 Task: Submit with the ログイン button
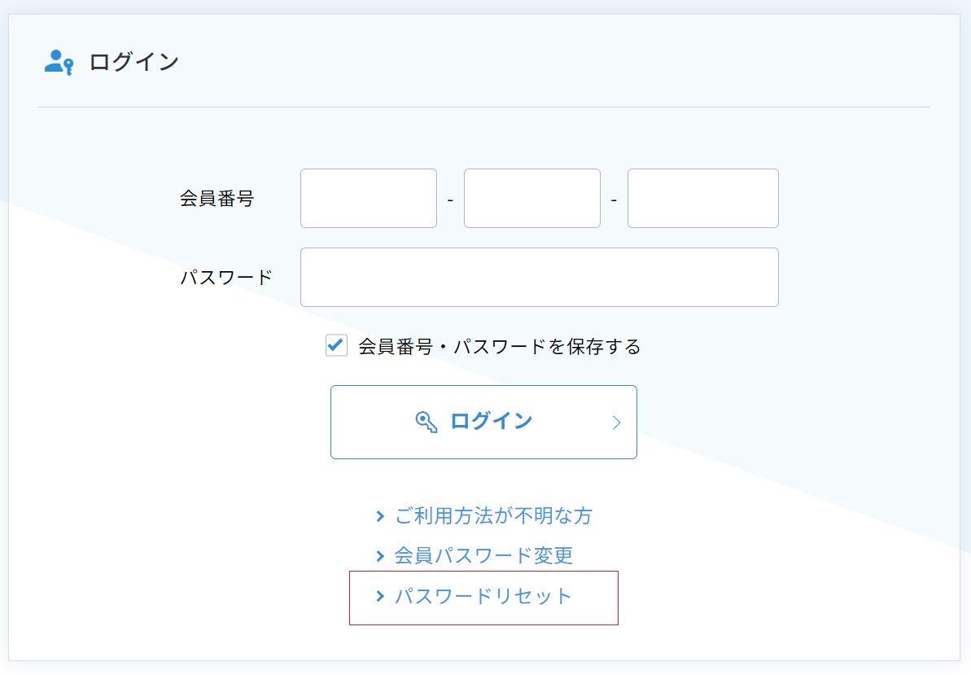(x=483, y=423)
